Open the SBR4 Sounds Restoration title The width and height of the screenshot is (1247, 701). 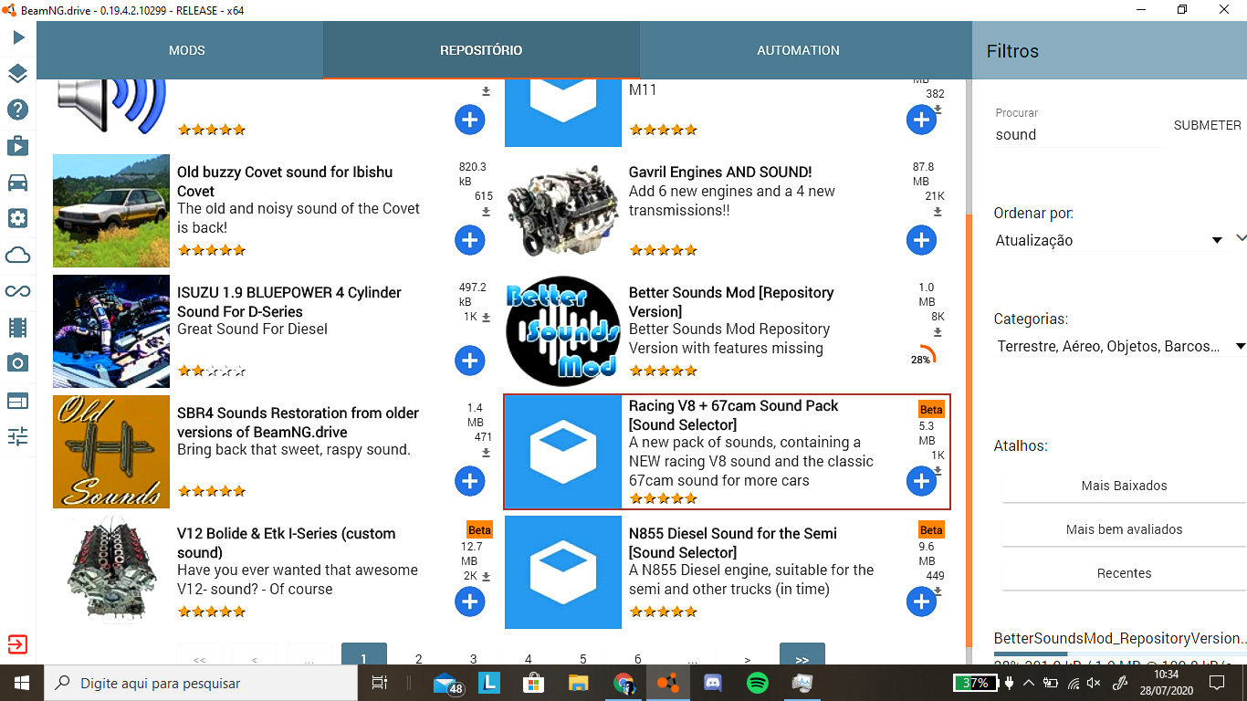click(299, 423)
